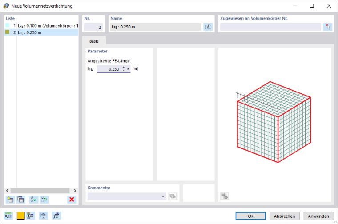The image size is (338, 224).
Task: Click the list's right scroll arrow
Action: click(75, 191)
